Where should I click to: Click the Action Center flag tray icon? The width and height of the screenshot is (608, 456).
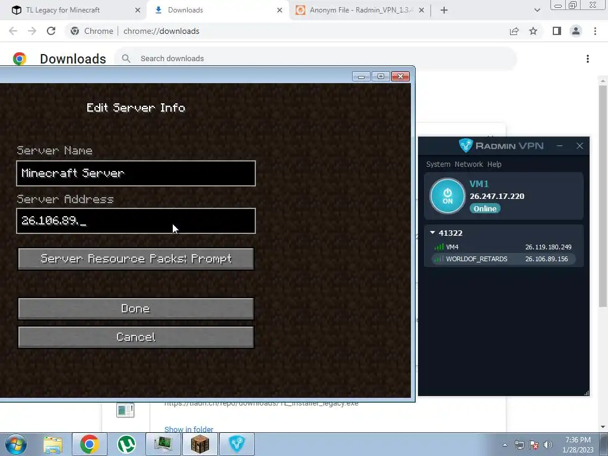point(534,445)
